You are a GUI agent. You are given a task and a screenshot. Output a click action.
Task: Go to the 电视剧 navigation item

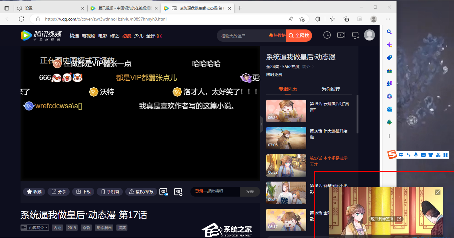coord(88,36)
